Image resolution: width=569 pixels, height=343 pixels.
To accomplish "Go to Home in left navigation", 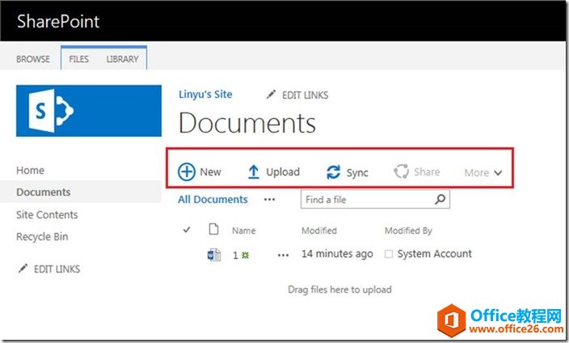I will click(x=30, y=170).
